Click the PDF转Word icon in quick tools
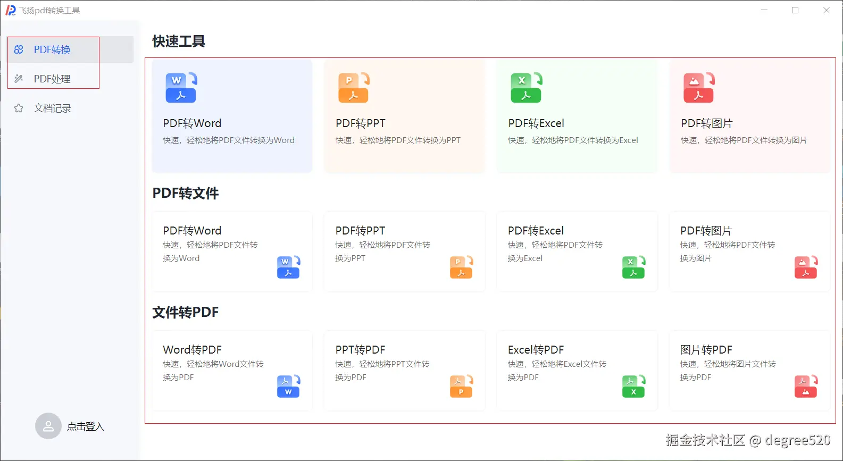The width and height of the screenshot is (843, 461). pos(181,88)
